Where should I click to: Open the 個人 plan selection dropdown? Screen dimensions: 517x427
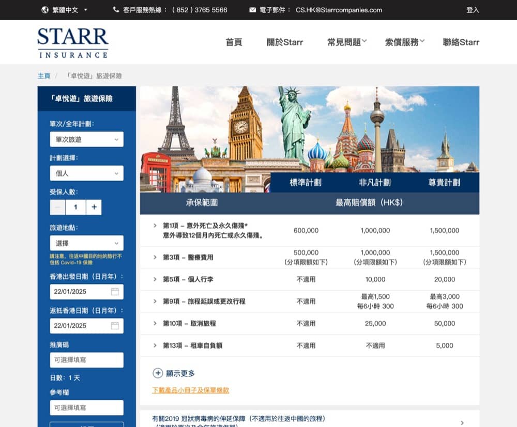(87, 173)
